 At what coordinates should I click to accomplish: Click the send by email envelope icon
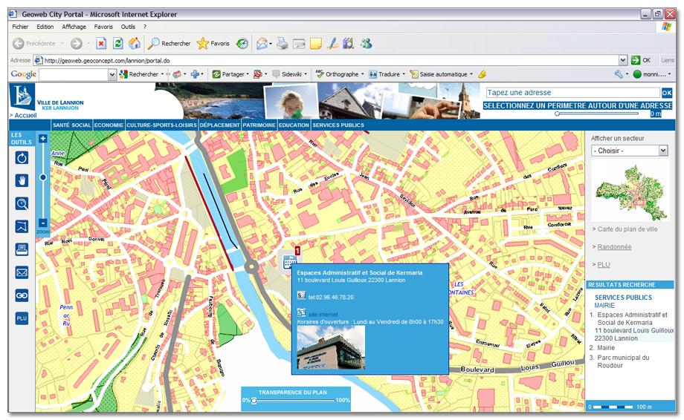(22, 272)
